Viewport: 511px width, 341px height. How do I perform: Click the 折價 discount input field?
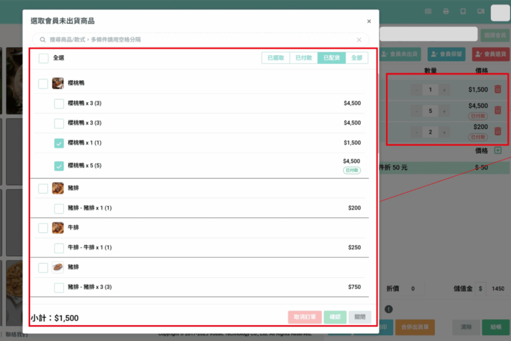(x=413, y=289)
